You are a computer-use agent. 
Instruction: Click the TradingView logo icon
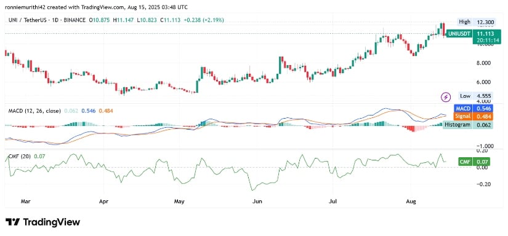coord(13,222)
